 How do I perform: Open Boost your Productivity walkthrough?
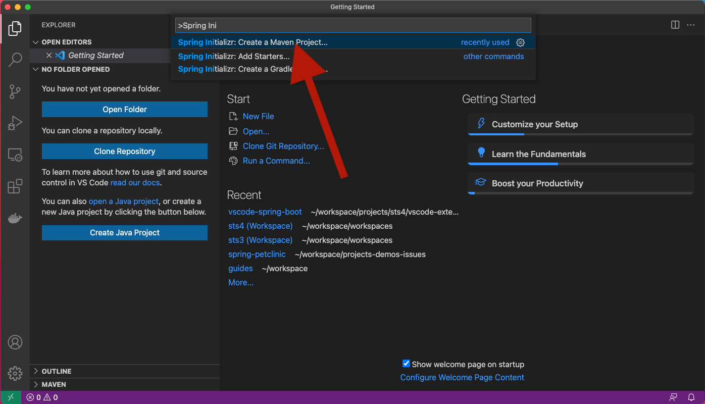point(581,183)
